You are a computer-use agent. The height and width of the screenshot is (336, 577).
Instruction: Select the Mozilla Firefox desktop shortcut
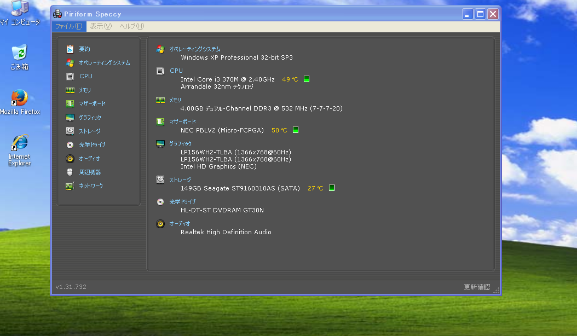(20, 102)
